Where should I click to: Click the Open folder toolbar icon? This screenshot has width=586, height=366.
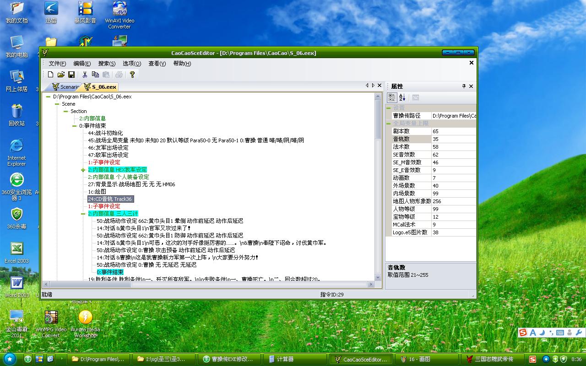point(61,75)
